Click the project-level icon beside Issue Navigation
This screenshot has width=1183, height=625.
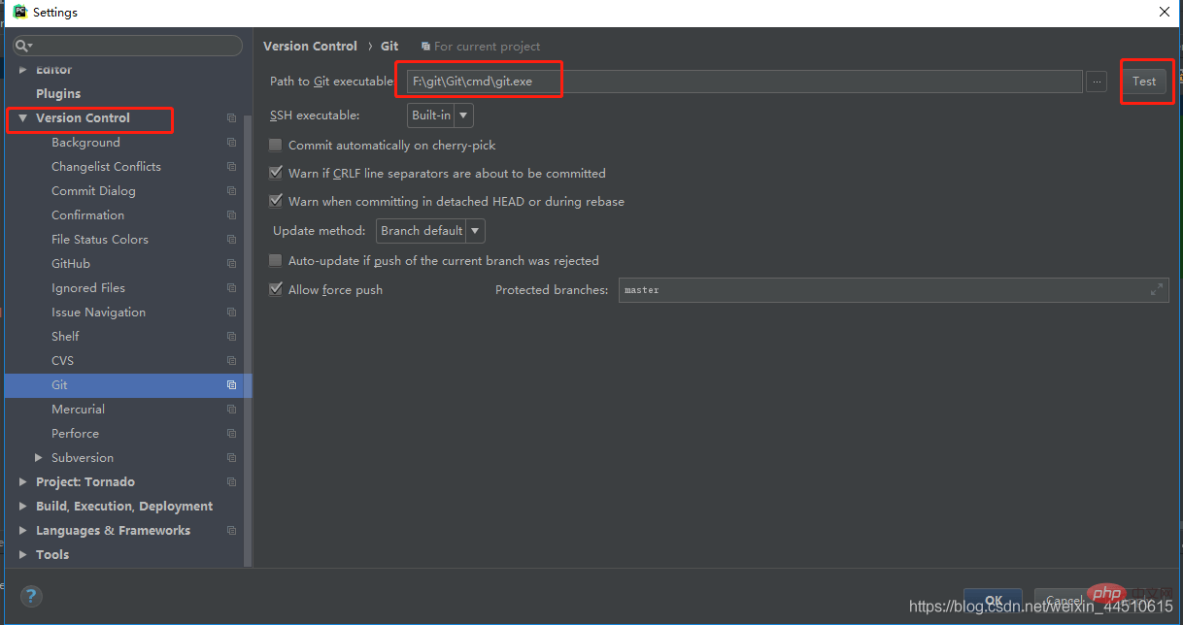231,312
